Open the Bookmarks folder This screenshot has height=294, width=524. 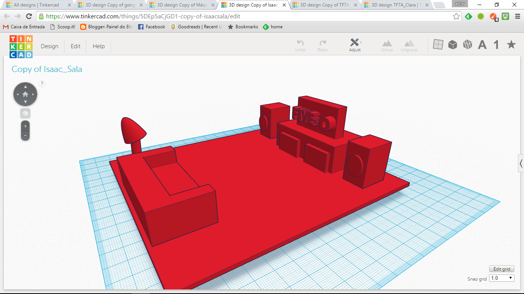click(243, 27)
